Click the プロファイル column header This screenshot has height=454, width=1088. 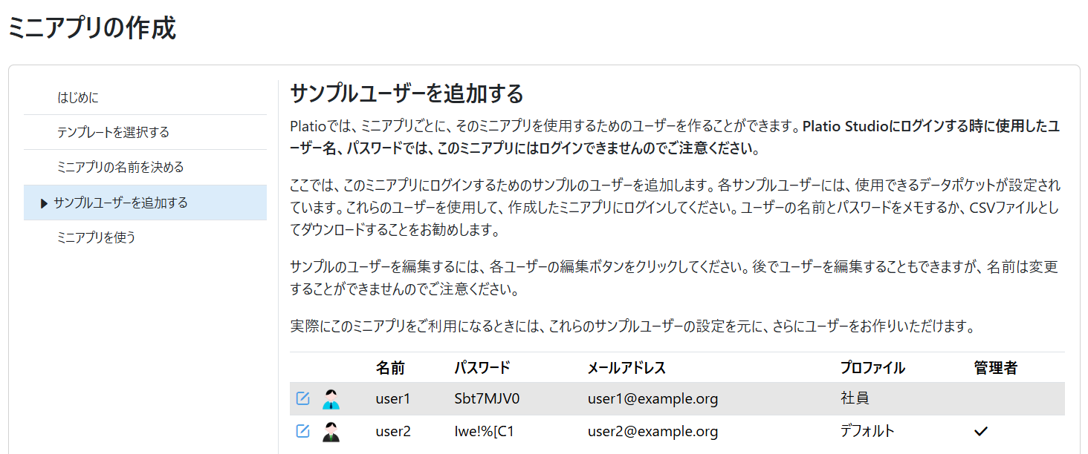(x=872, y=368)
